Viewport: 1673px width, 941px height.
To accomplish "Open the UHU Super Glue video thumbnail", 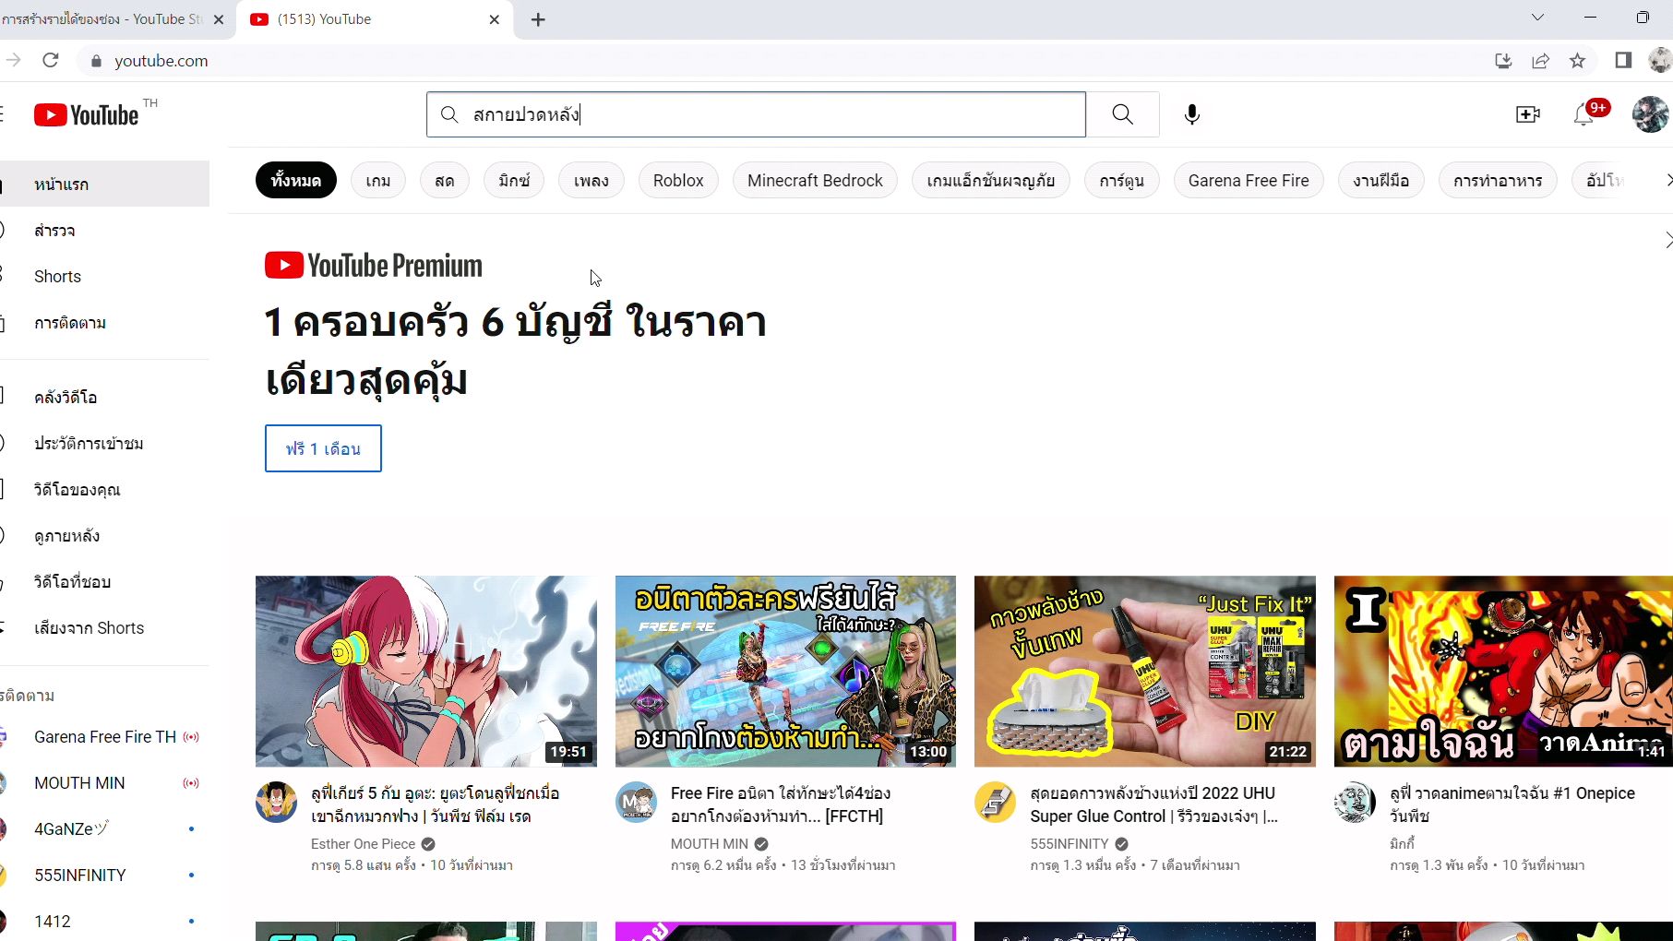I will pos(1144,671).
